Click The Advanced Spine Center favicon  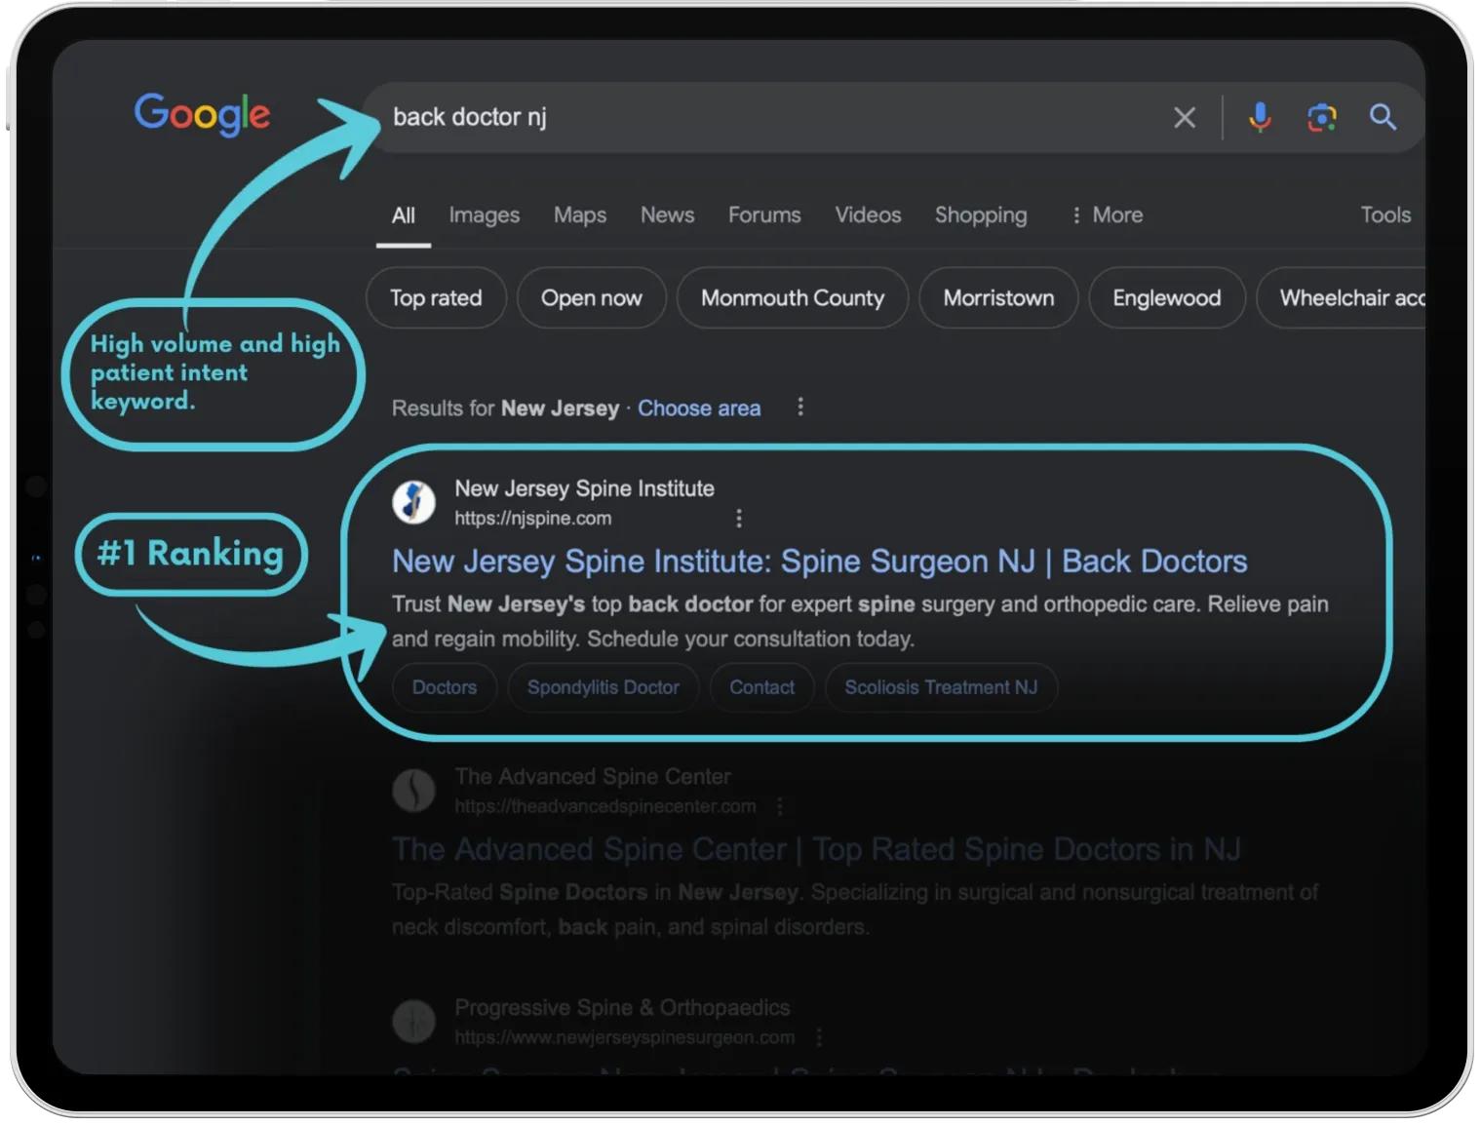[413, 790]
